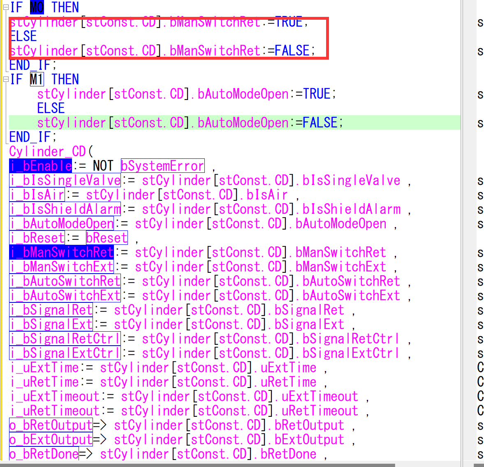Click the highlighted M0 variable

click(37, 7)
